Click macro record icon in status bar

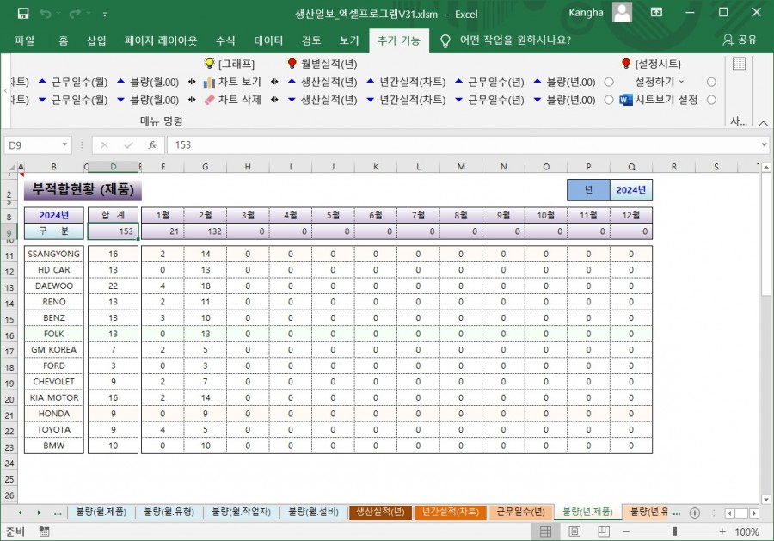click(44, 532)
